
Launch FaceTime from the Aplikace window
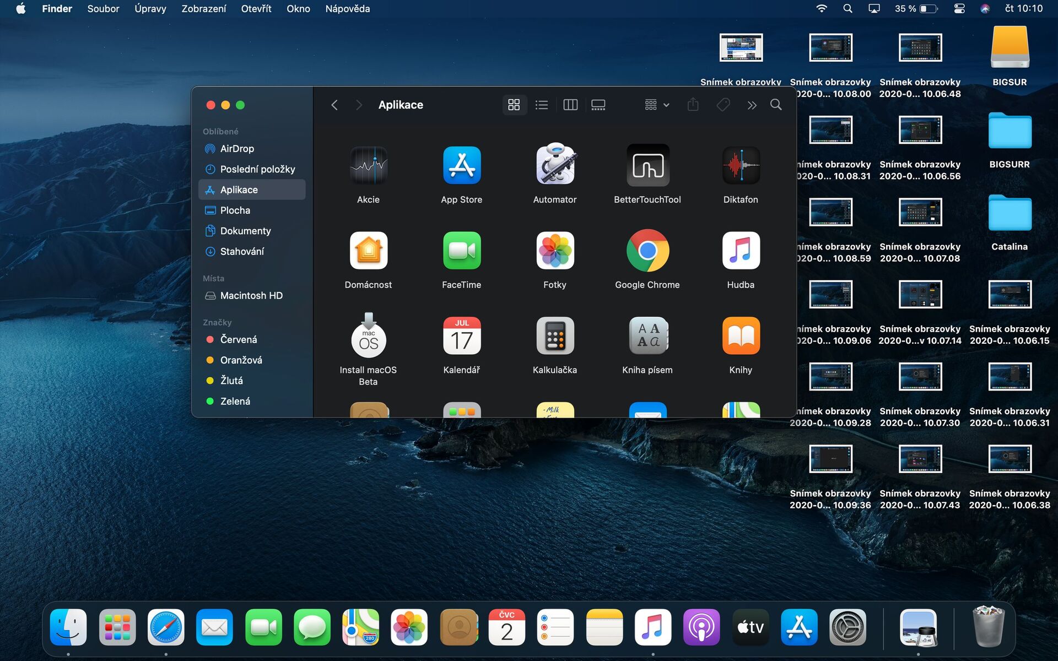(x=462, y=251)
